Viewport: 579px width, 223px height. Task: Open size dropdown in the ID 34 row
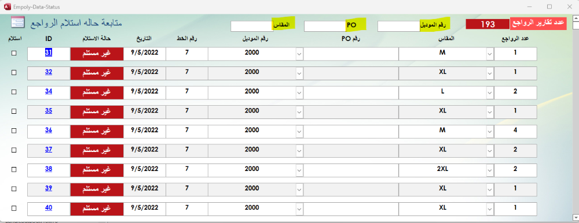[490, 92]
